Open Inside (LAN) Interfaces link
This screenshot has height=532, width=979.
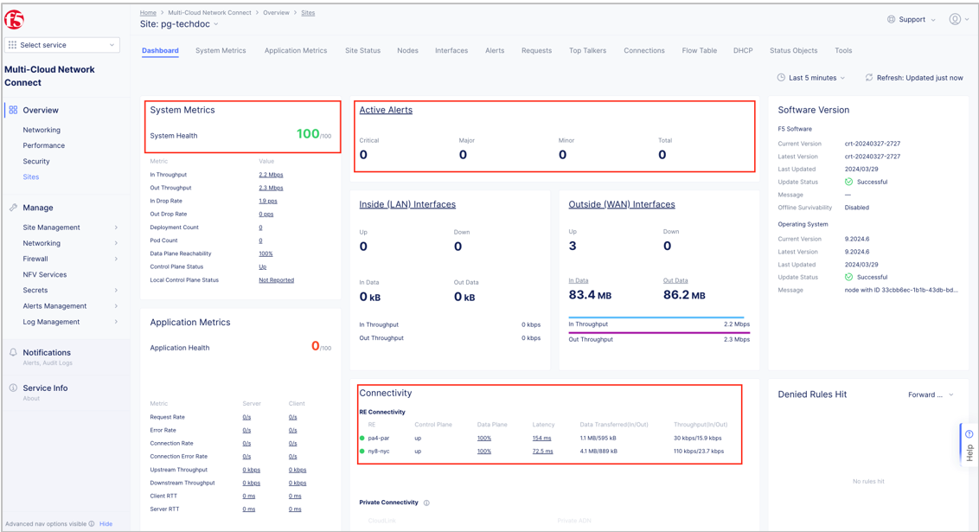tap(407, 204)
